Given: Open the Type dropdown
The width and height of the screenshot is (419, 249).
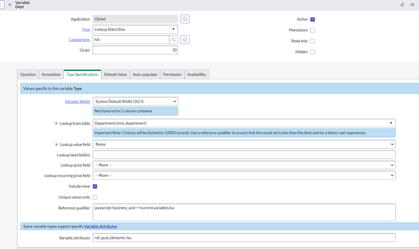Looking at the screenshot, I should pos(135,29).
